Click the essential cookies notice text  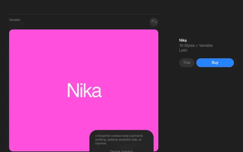[119, 139]
